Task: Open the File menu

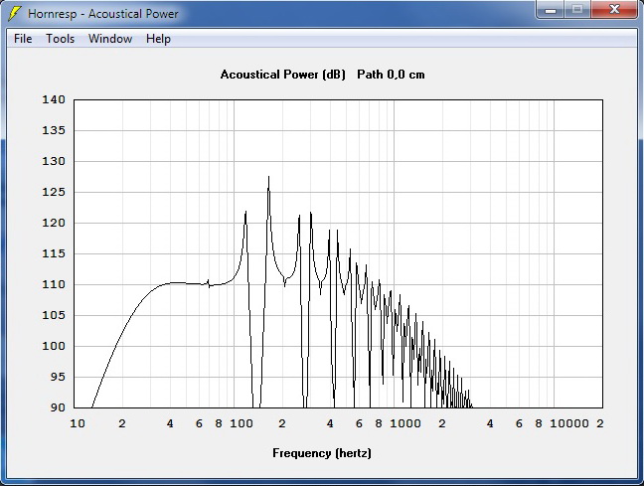Action: [23, 39]
